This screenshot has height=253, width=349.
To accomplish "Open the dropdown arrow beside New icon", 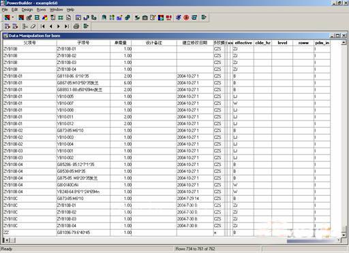I will tap(13, 18).
